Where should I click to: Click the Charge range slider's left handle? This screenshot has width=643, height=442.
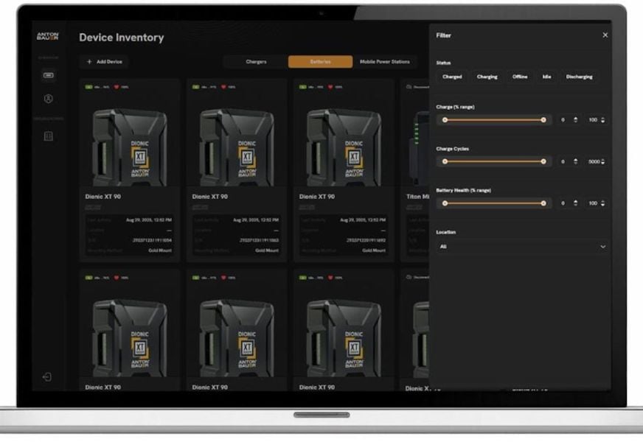tap(445, 120)
